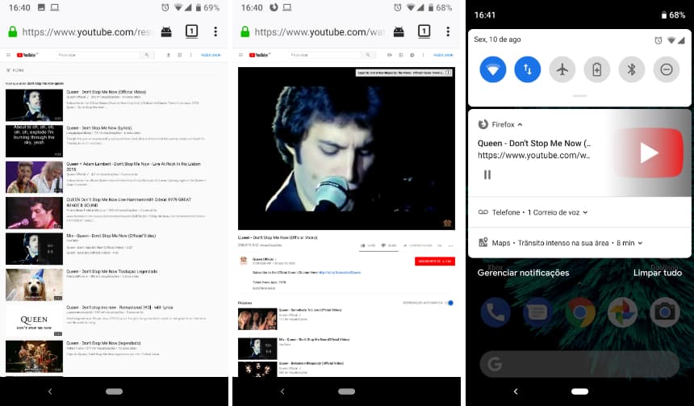Click search magnifier on watch page
694x406 pixels.
click(x=368, y=55)
